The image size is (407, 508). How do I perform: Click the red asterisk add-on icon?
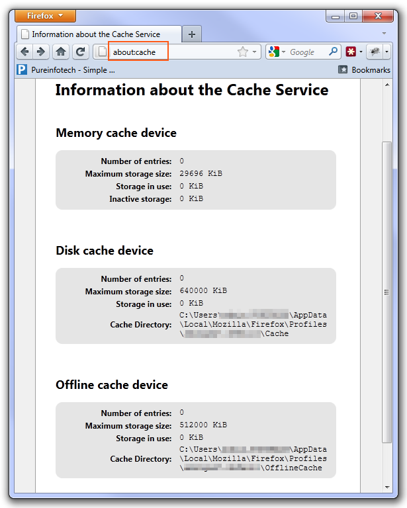coord(351,52)
